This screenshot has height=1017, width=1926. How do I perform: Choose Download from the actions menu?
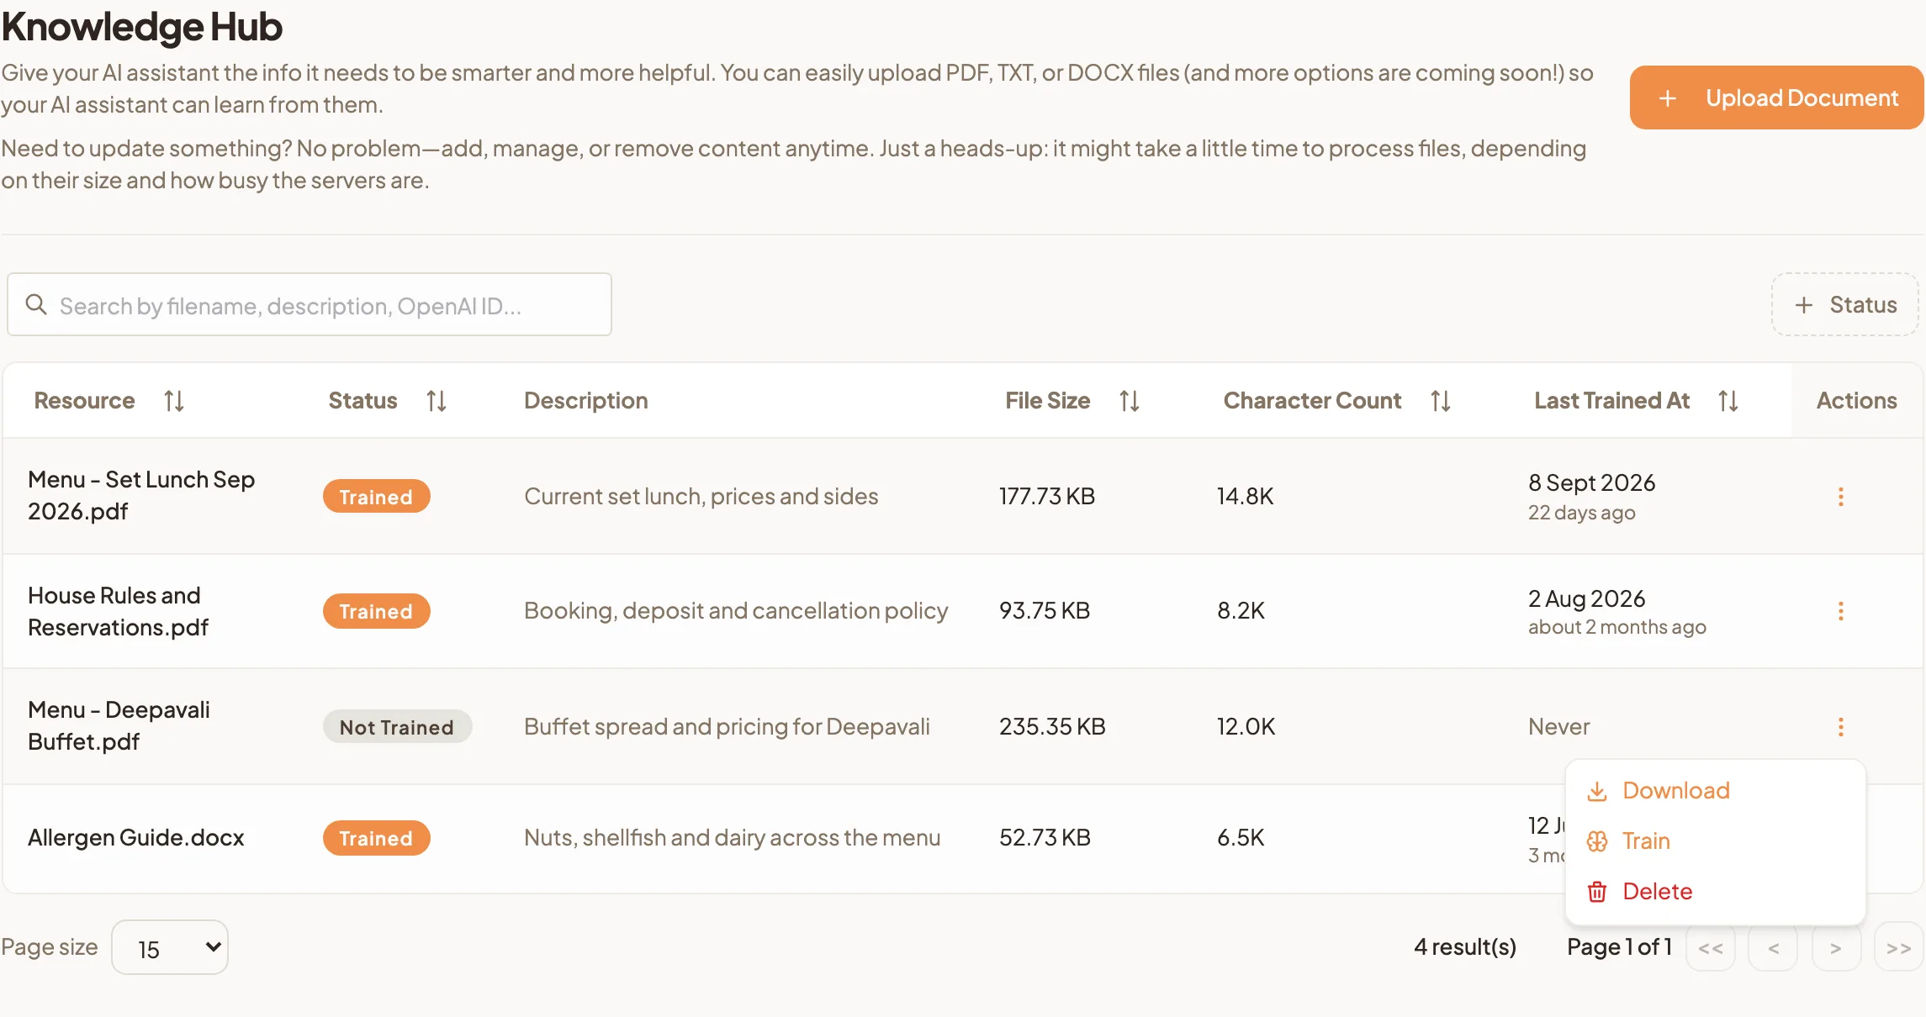1716,791
